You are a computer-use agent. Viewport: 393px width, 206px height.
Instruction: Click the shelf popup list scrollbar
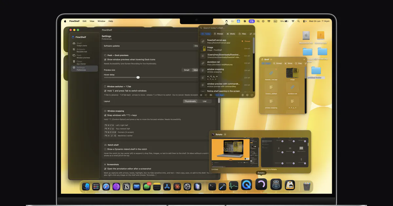(x=253, y=46)
